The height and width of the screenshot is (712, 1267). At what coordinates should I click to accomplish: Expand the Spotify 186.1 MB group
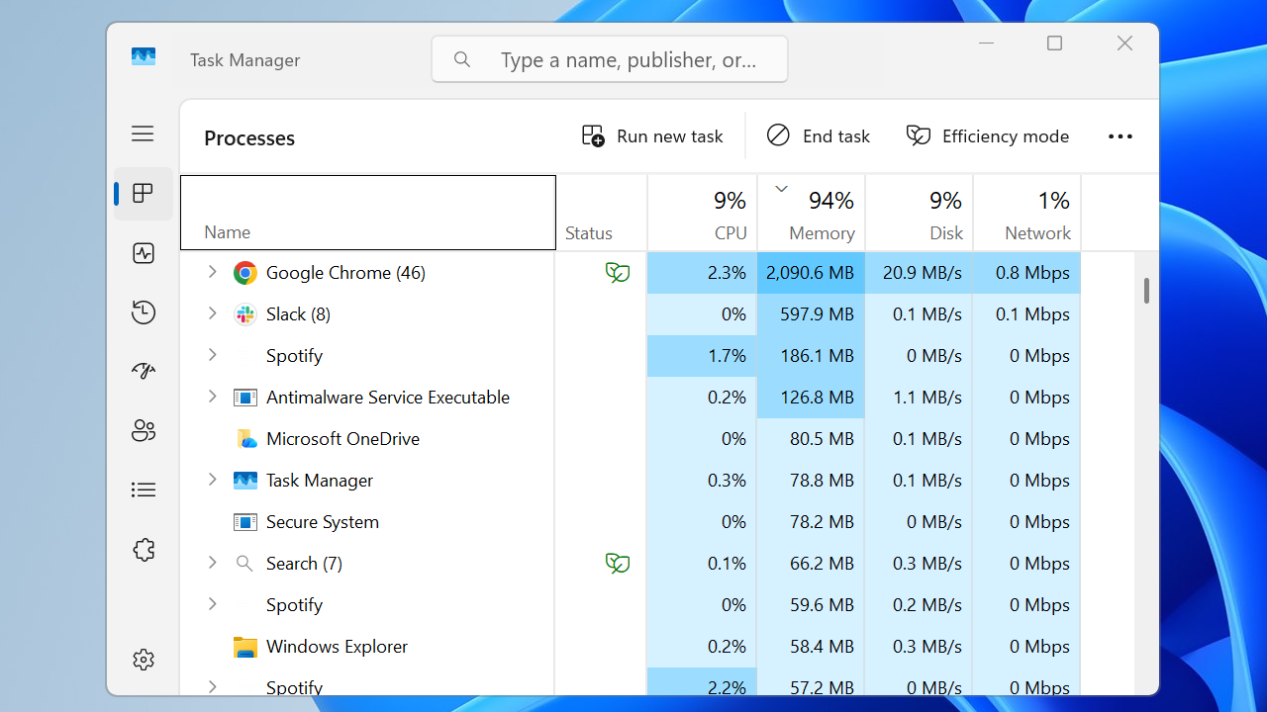[212, 355]
